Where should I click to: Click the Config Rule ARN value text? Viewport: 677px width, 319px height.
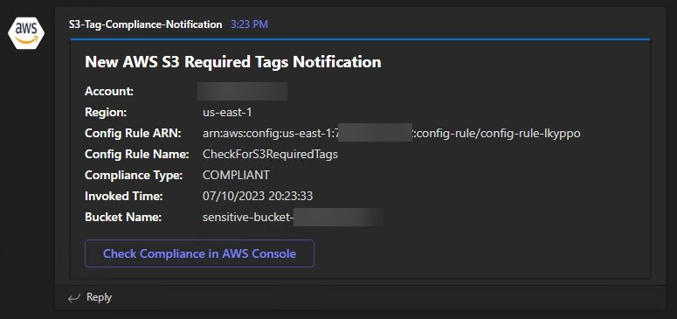pyautogui.click(x=391, y=134)
